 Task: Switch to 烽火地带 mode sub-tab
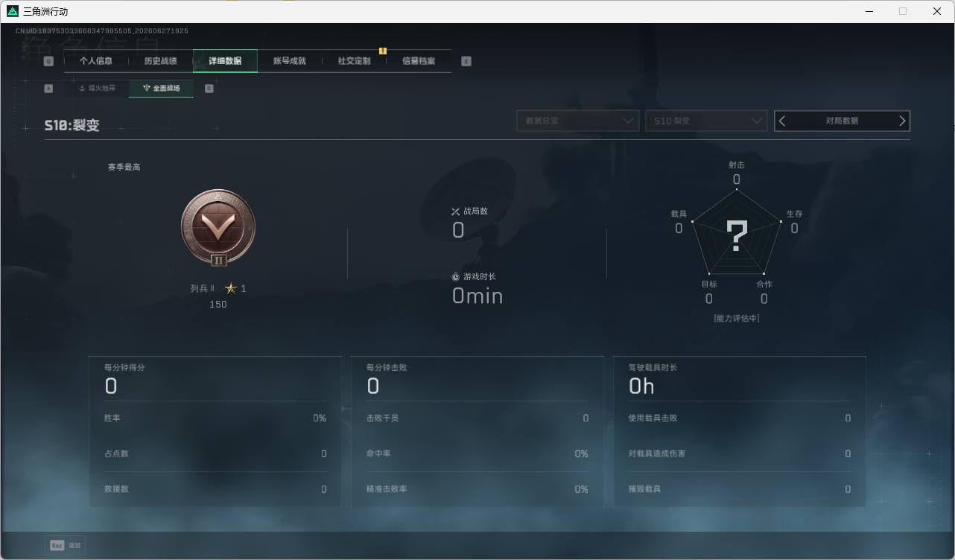[97, 88]
